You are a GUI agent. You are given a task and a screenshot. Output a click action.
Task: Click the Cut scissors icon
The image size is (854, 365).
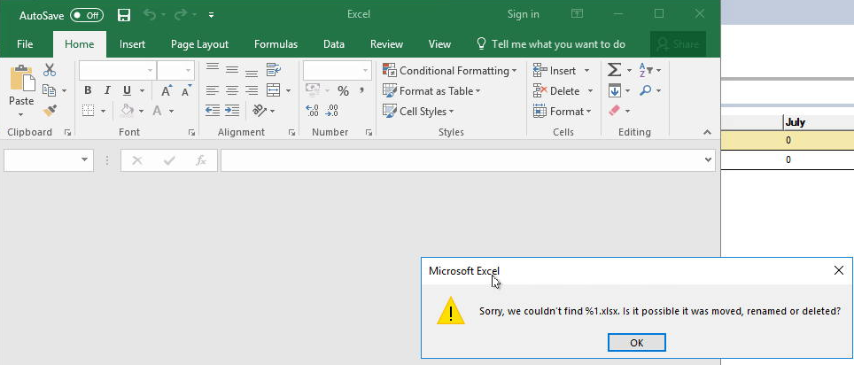pos(50,70)
